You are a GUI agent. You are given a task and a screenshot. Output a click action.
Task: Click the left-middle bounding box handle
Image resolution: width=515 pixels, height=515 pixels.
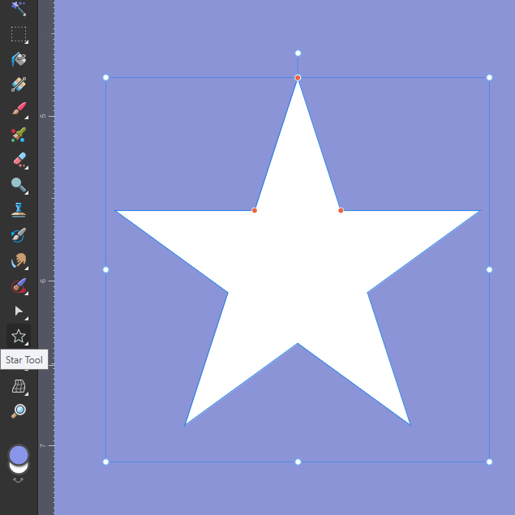(105, 269)
